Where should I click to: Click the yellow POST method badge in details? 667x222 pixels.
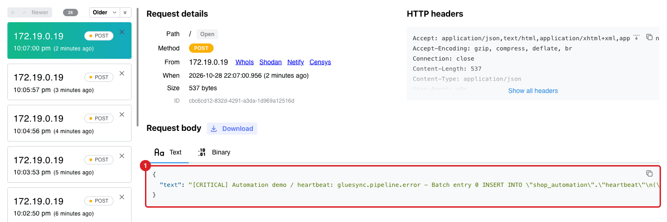point(201,48)
